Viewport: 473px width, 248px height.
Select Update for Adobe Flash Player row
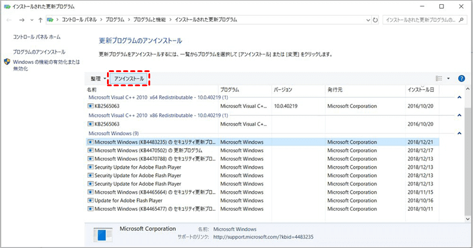pyautogui.click(x=263, y=200)
